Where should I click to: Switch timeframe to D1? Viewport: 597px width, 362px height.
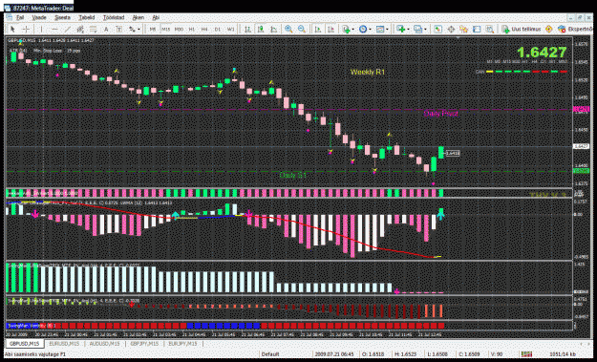click(x=218, y=29)
